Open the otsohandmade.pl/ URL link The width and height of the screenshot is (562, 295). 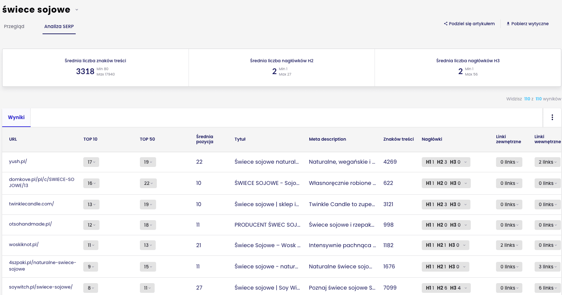pyautogui.click(x=30, y=224)
